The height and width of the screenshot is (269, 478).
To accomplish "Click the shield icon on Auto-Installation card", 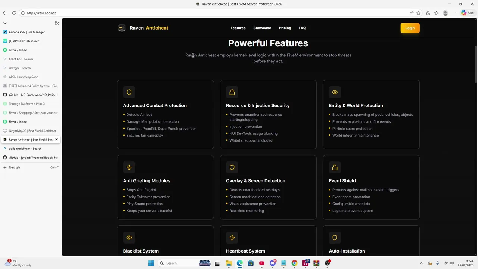I will tap(335, 238).
